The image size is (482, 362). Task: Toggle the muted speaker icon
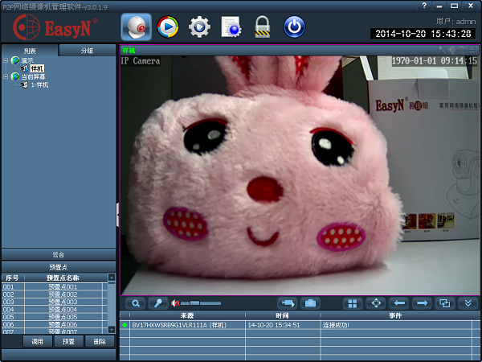[x=175, y=303]
